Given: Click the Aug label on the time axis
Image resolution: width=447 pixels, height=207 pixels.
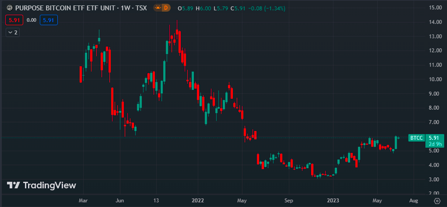Looking at the screenshot, I should 414,201.
